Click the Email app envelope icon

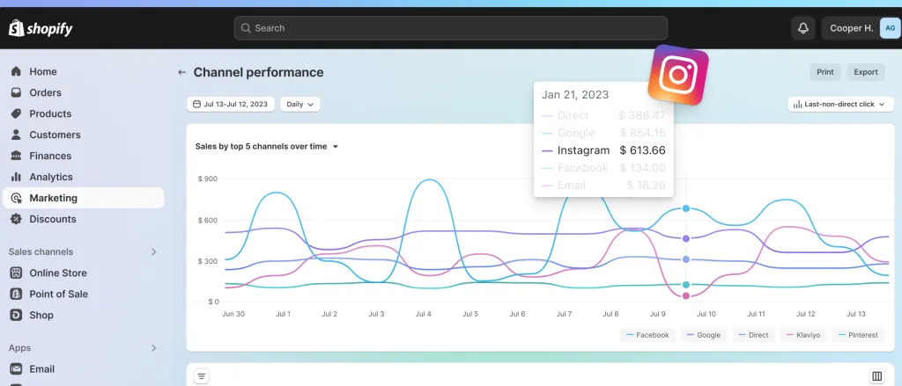16,368
